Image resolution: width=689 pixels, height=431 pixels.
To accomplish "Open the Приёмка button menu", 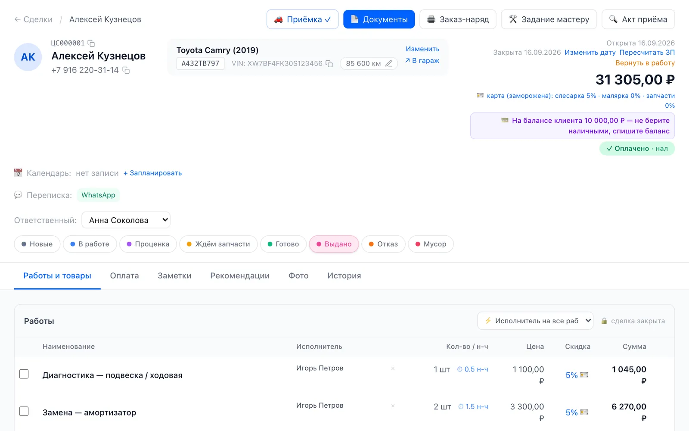I will click(302, 19).
